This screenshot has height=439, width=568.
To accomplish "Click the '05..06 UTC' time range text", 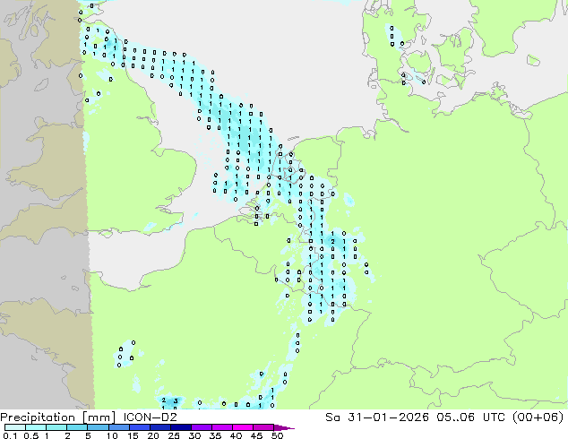I will tap(473, 417).
